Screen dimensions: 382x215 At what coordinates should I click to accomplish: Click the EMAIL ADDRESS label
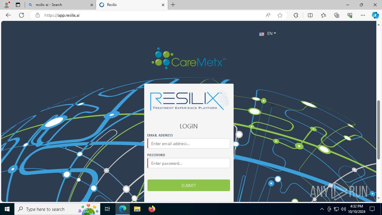pyautogui.click(x=160, y=135)
